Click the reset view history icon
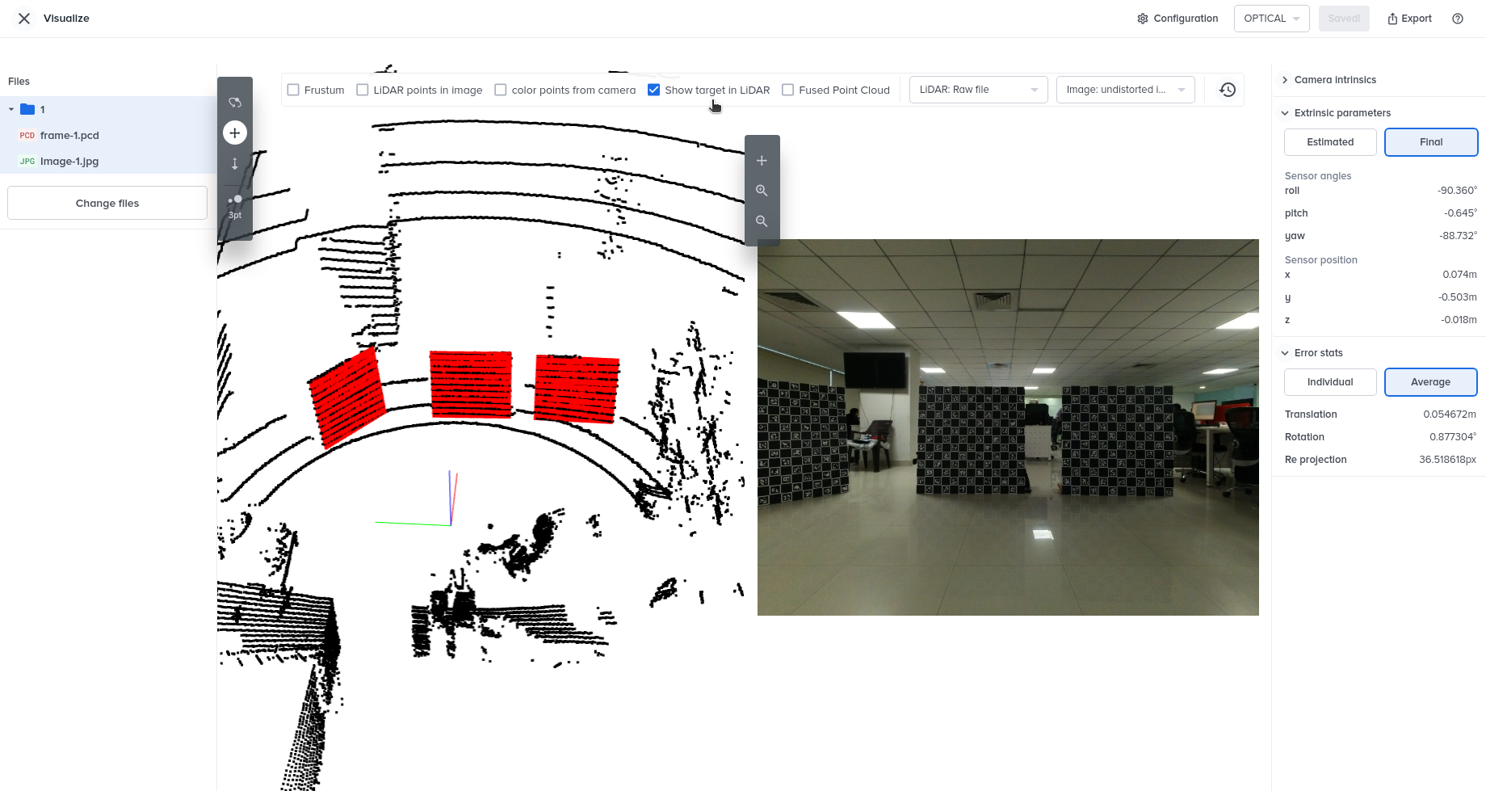Image resolution: width=1486 pixels, height=791 pixels. click(x=1227, y=90)
